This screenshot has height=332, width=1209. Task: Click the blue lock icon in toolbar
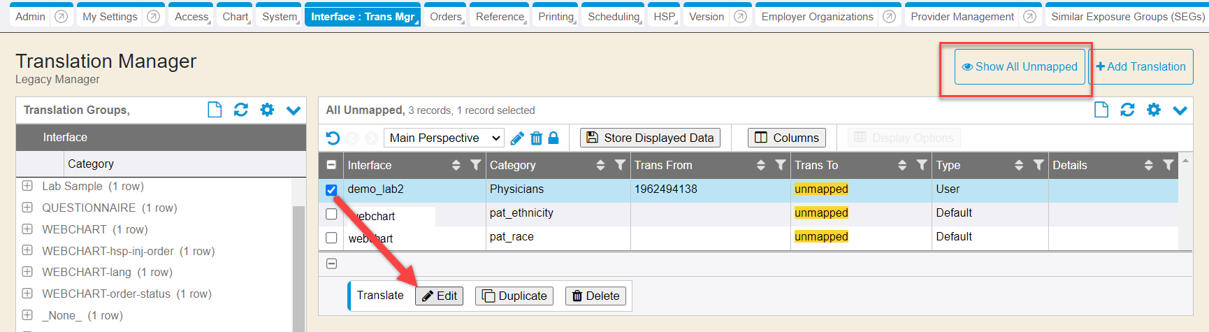(x=553, y=138)
